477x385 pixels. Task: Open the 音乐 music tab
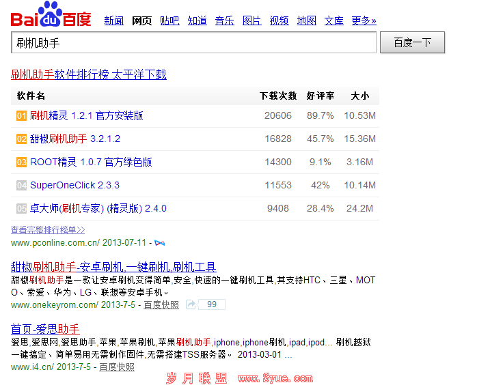pos(225,20)
